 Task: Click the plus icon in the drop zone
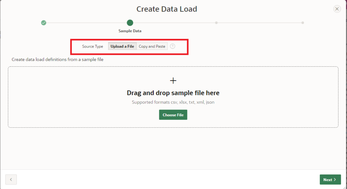(173, 81)
